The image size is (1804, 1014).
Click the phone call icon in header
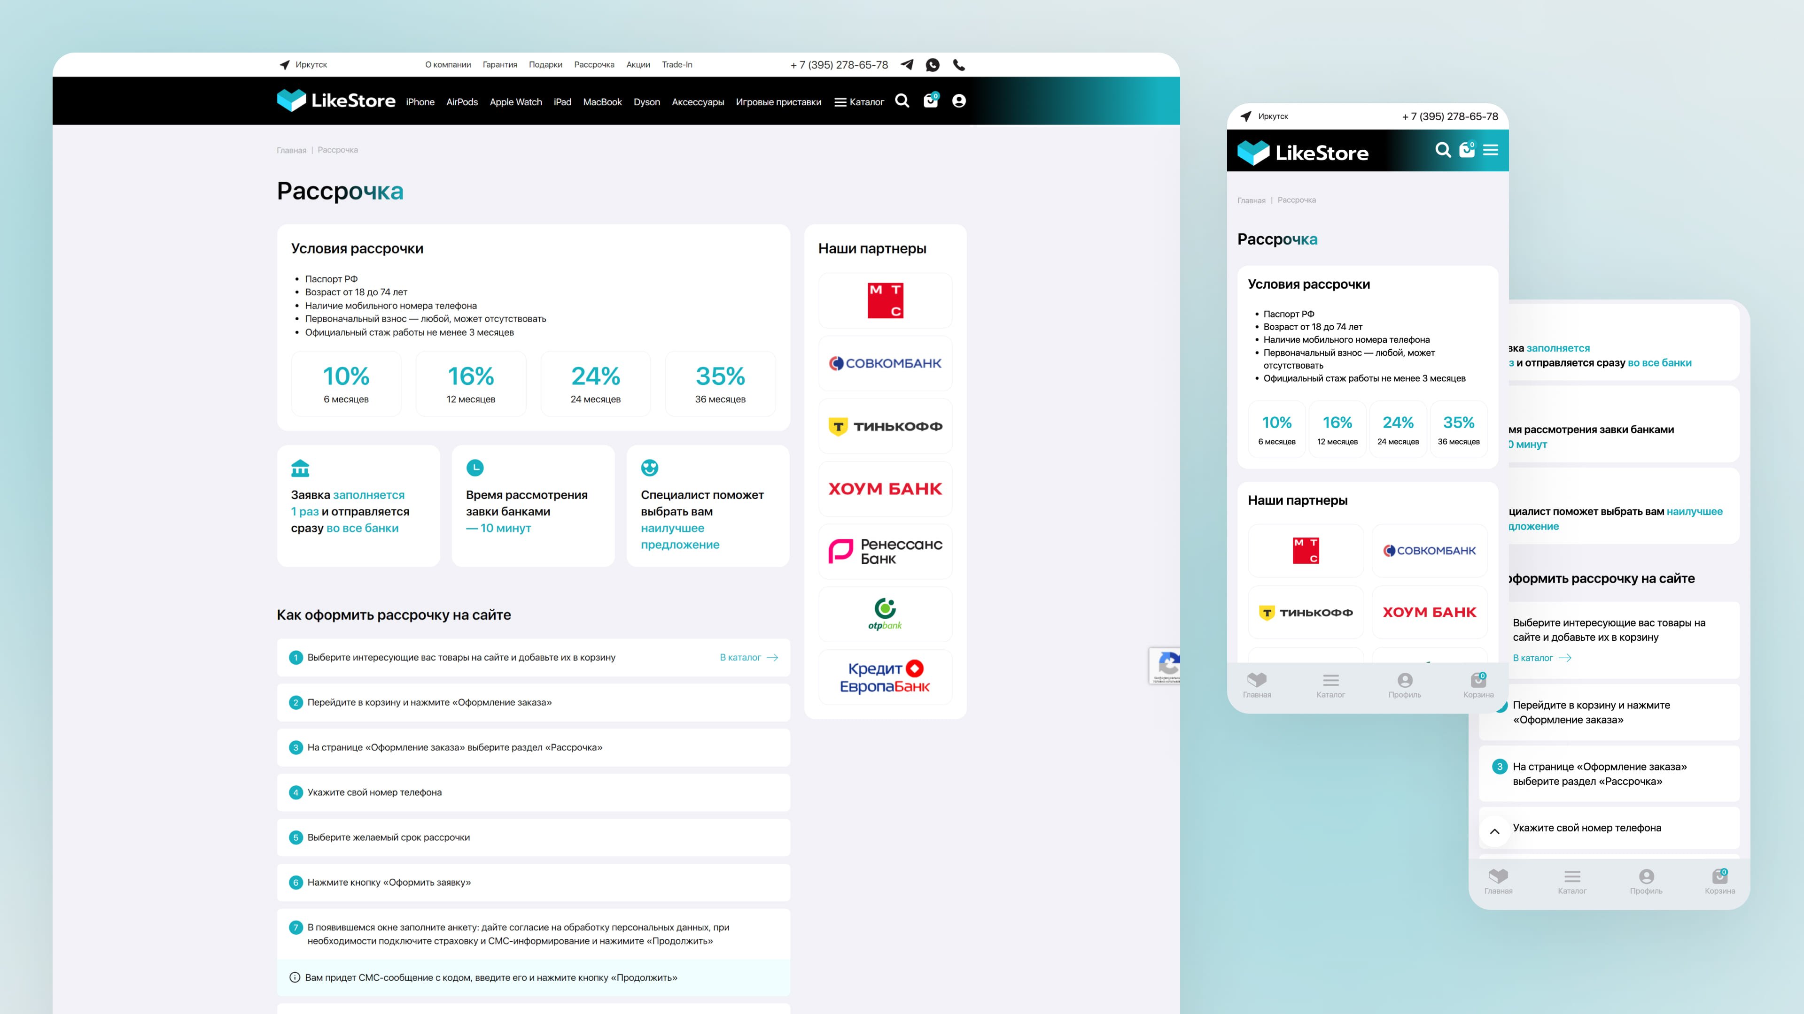tap(959, 64)
